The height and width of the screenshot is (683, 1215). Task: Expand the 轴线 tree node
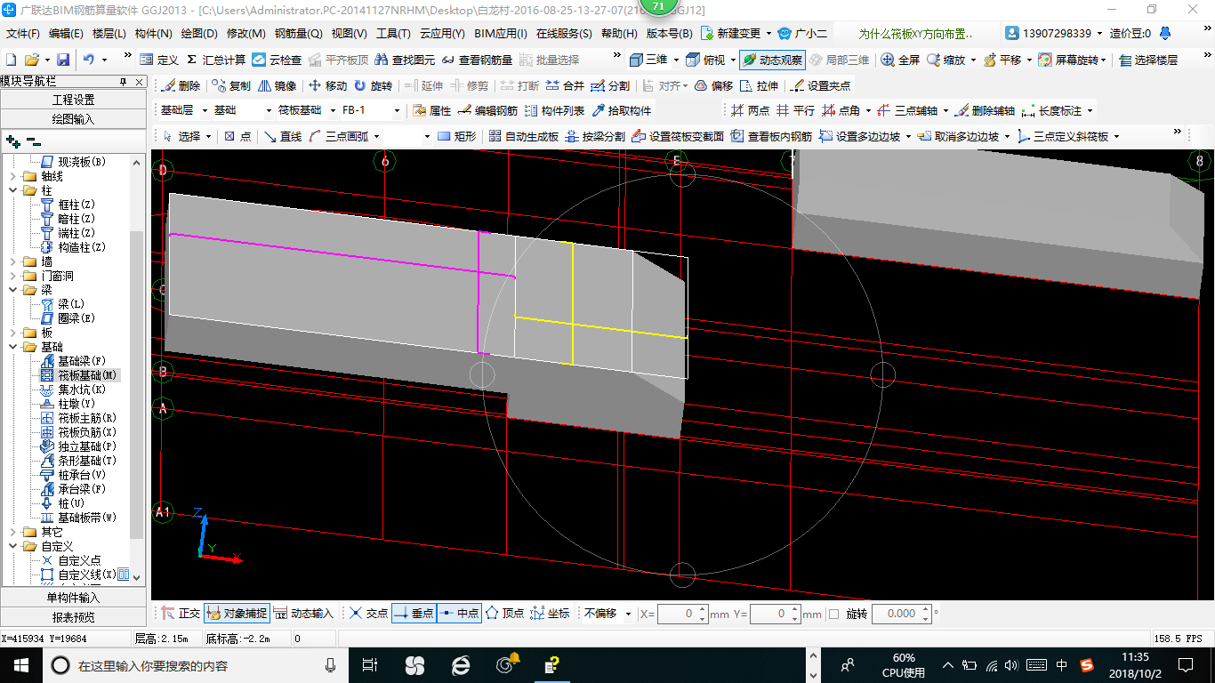13,176
